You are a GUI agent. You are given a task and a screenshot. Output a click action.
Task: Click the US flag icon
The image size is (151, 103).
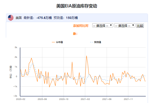point(11,18)
